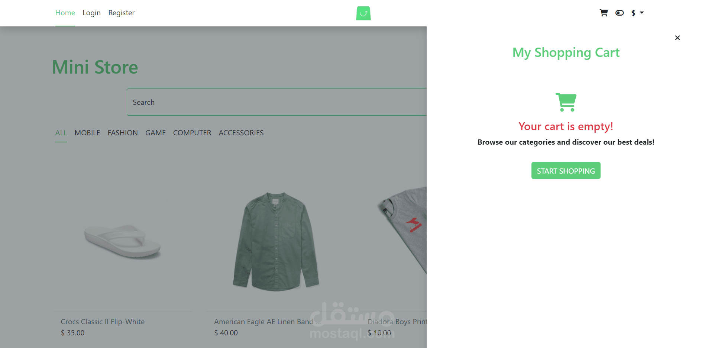Viewport: 705px width, 348px height.
Task: Click the START SHOPPING button
Action: click(x=566, y=171)
